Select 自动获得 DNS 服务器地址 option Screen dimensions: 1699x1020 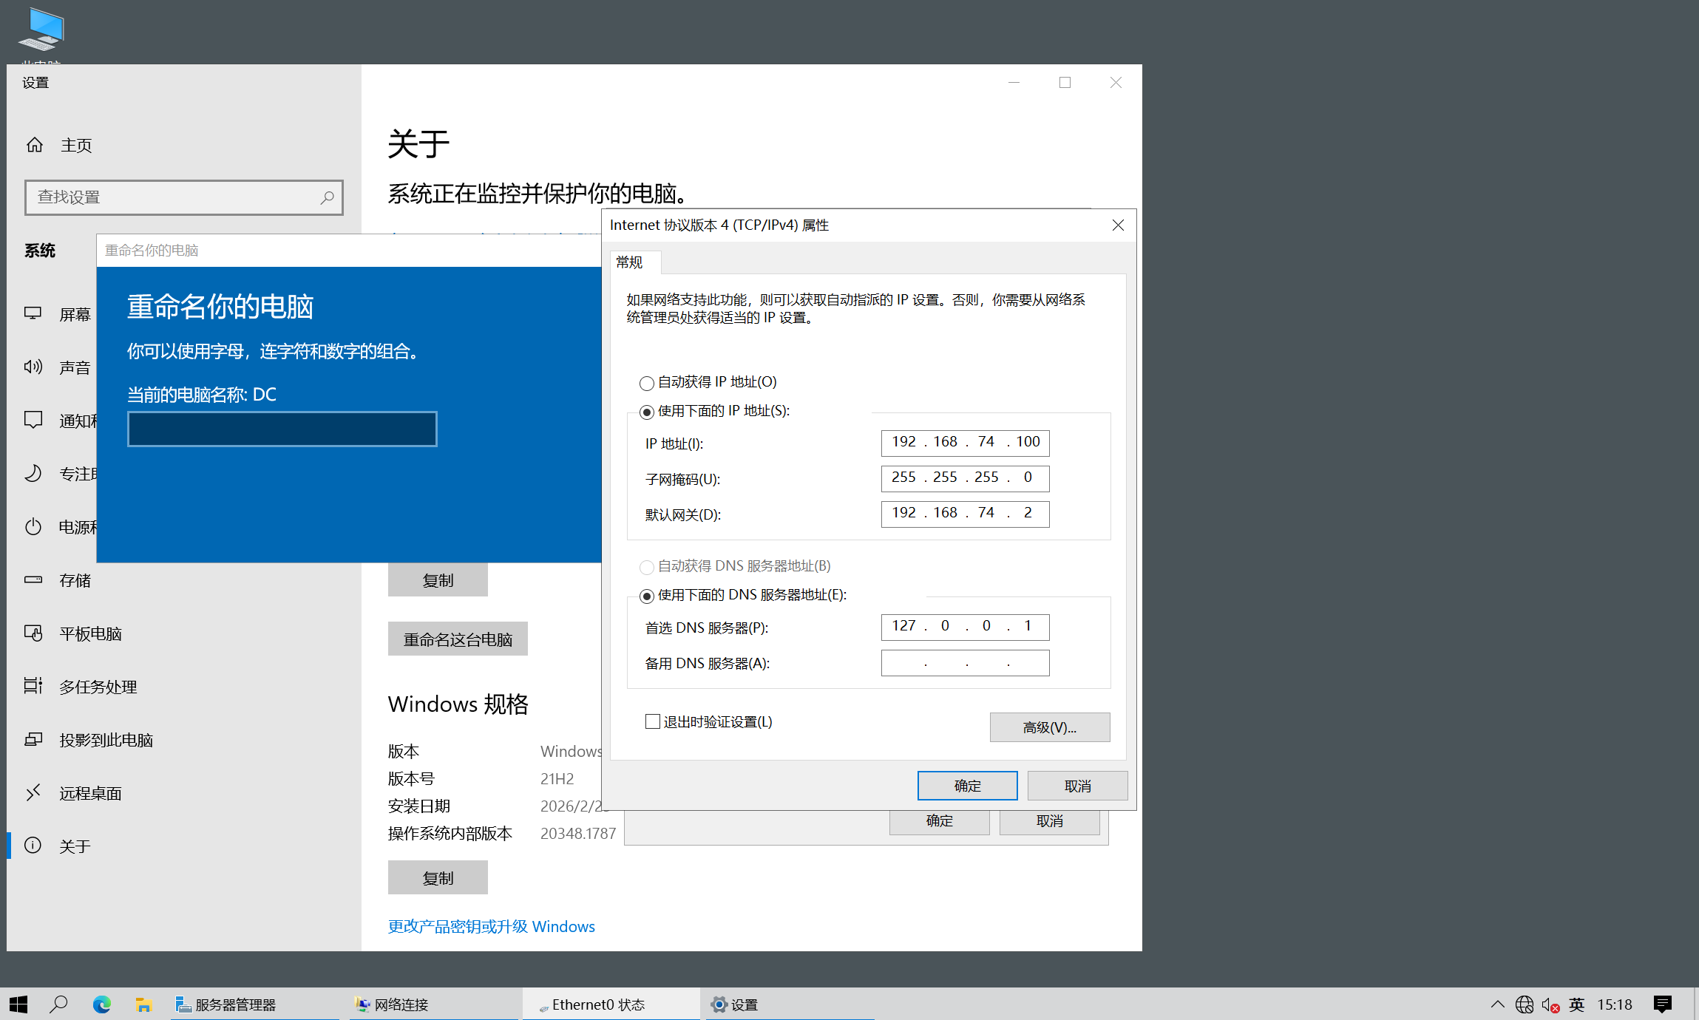[647, 566]
